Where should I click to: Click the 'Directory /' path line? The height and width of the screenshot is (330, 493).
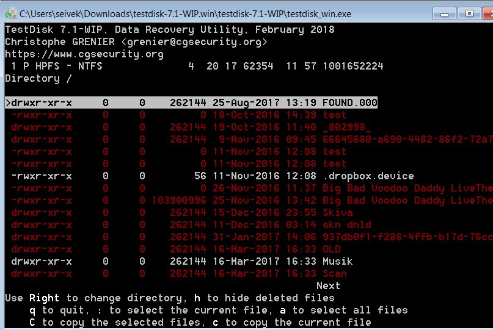(x=38, y=79)
